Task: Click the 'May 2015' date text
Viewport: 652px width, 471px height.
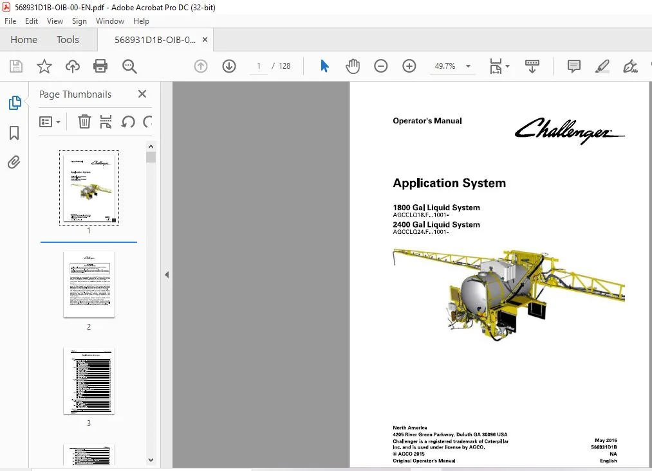Action: 606,440
